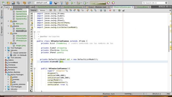
Task: Click the memory usage garbage collection bar
Action: (x=98, y=3)
